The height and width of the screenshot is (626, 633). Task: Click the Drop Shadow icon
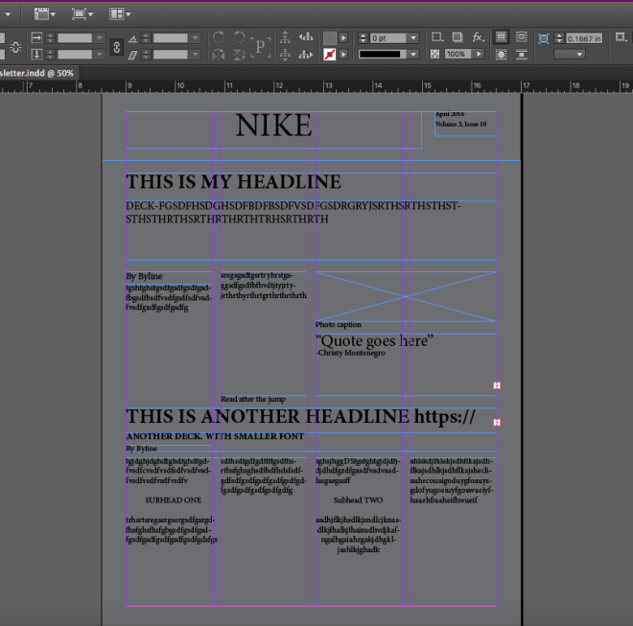pos(457,37)
